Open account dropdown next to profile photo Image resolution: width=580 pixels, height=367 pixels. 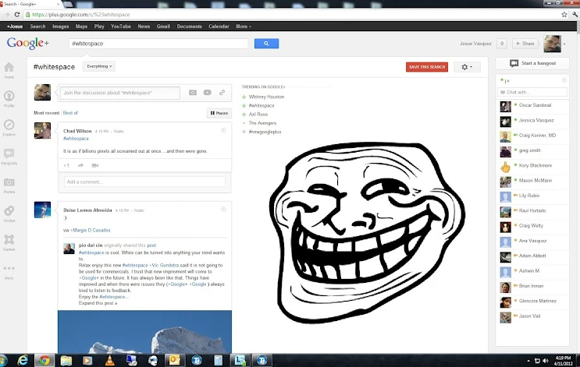pos(564,44)
